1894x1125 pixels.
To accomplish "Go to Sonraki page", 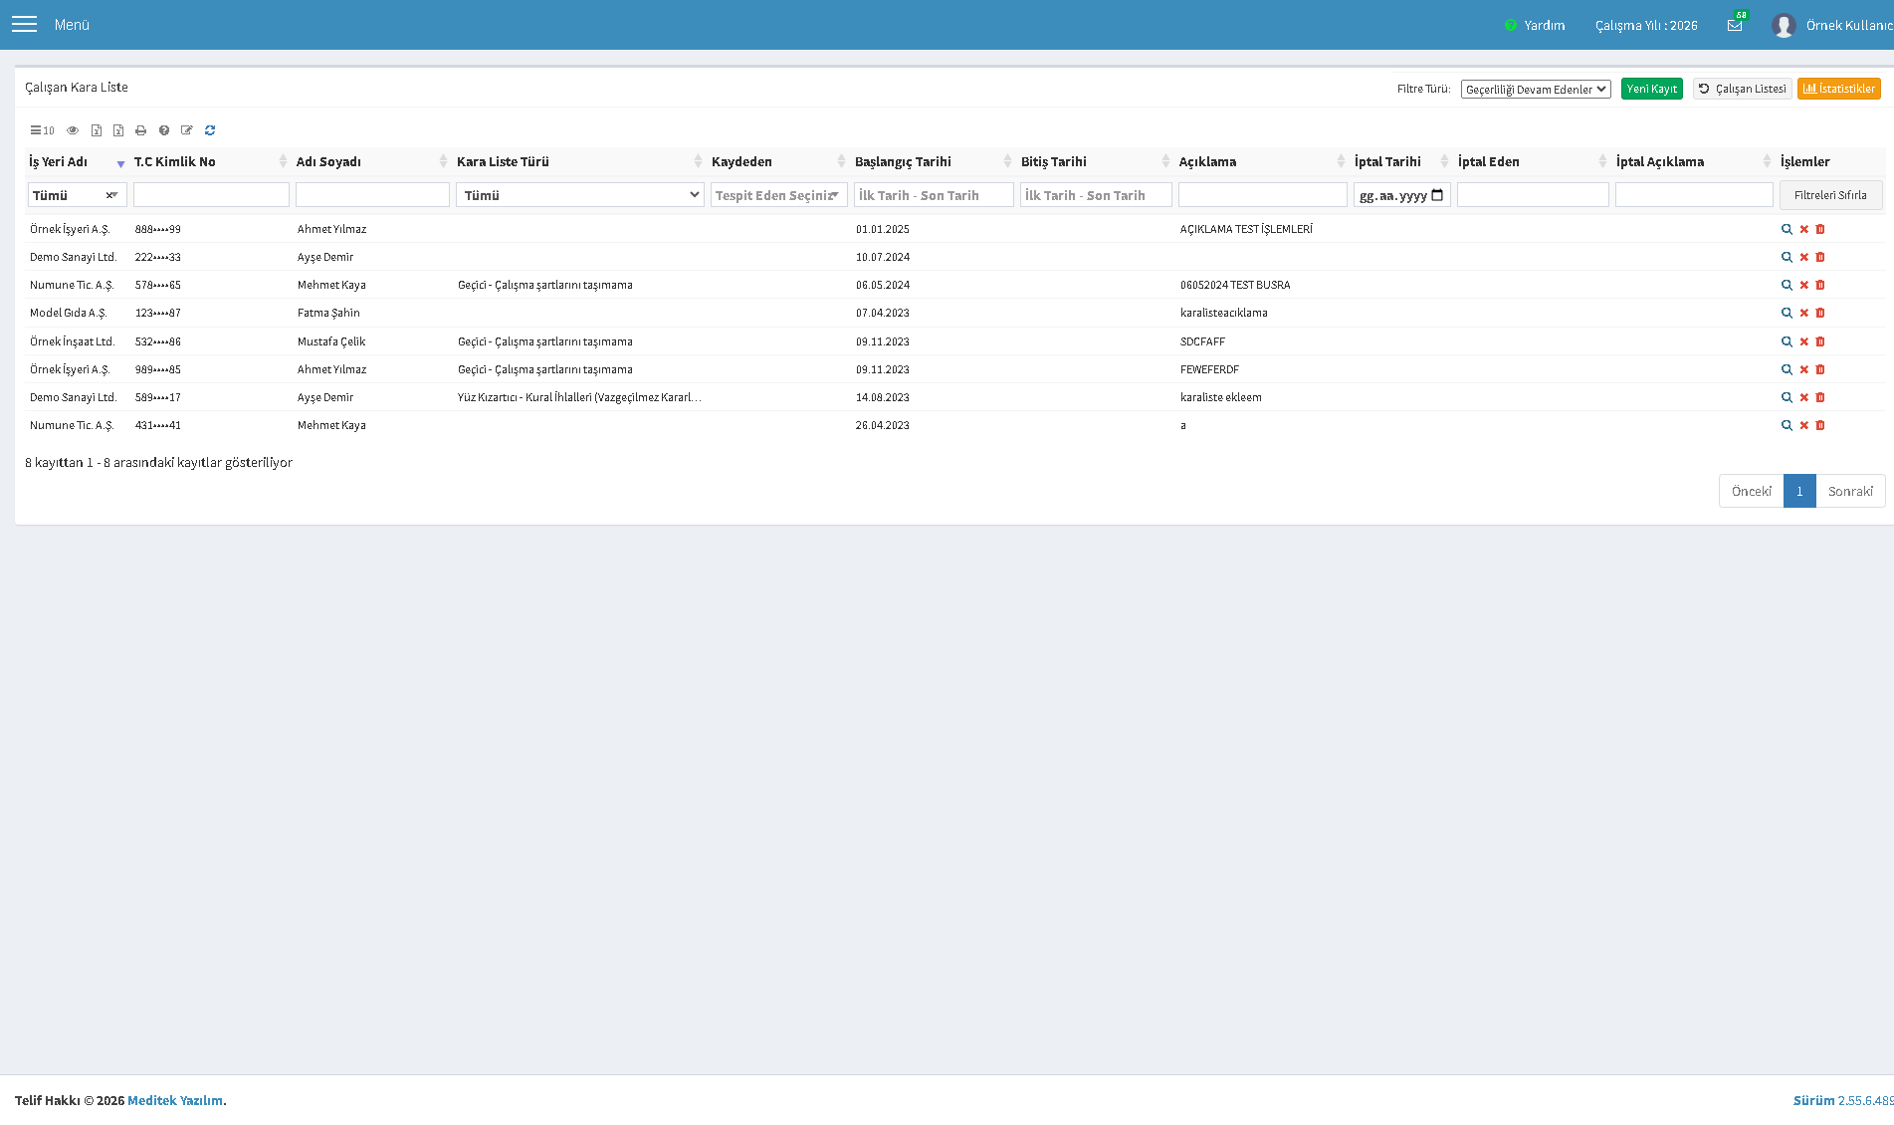I will point(1850,491).
